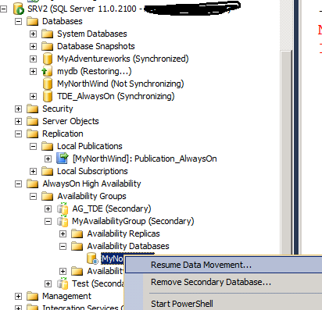The image size is (322, 310).
Task: Select the Local Subscriptions label
Action: pos(92,171)
